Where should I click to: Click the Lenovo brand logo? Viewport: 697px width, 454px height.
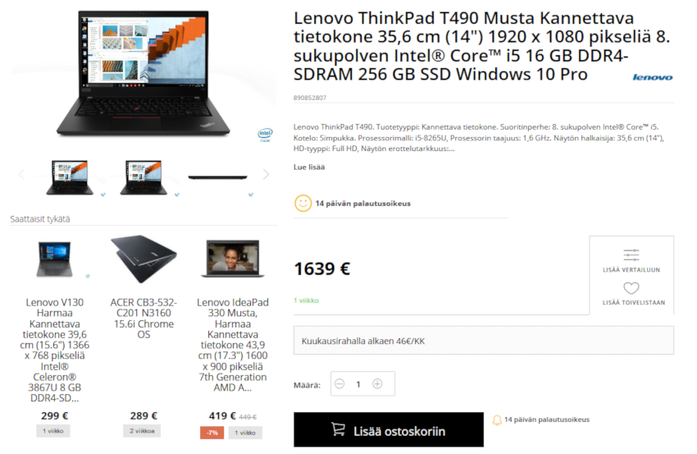[x=652, y=77]
